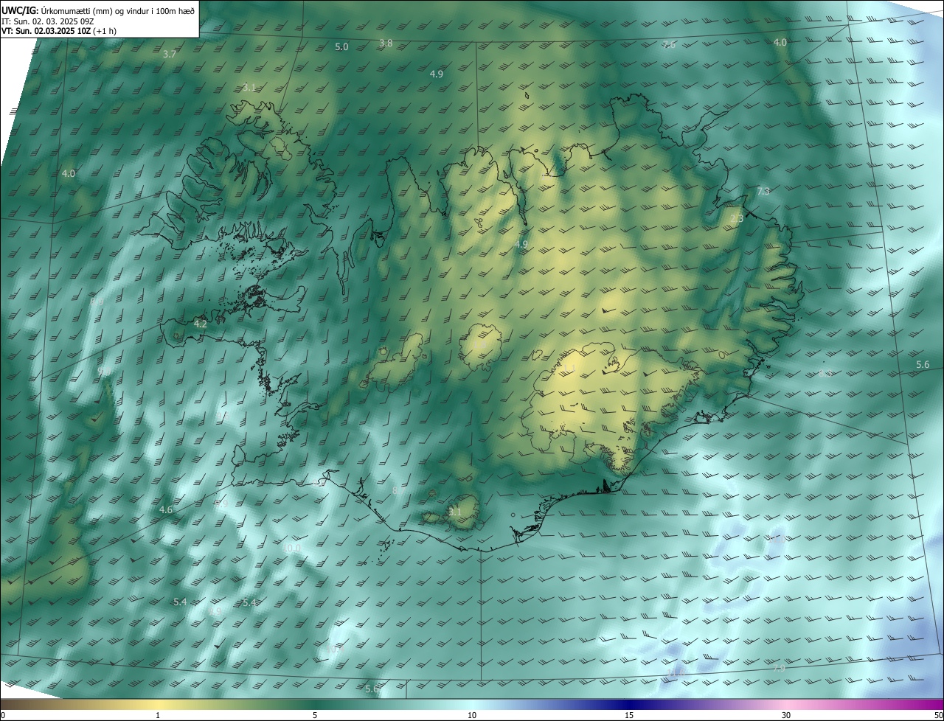
Task: Click the "5.6" label on the southern map border
Action: click(x=372, y=689)
